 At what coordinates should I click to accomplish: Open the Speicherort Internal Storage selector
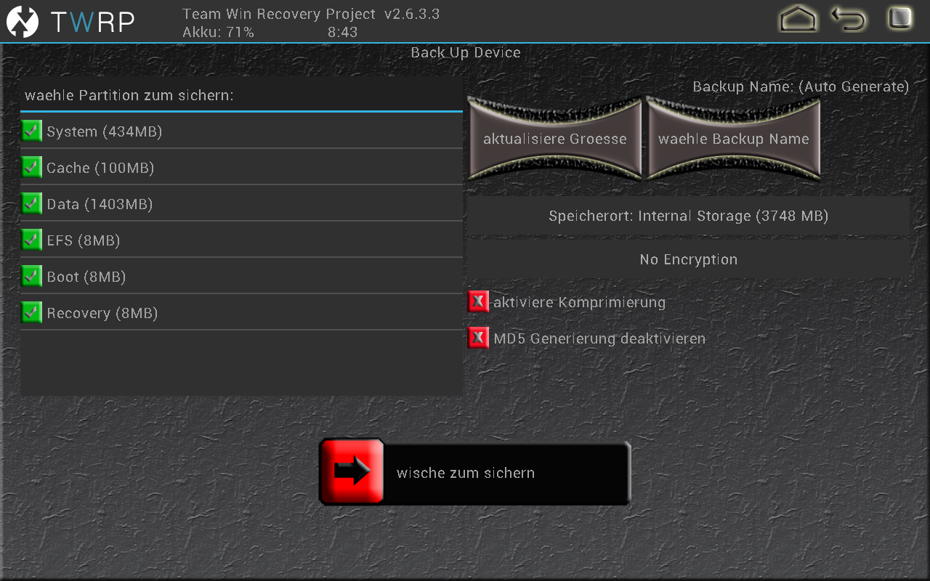click(x=688, y=216)
